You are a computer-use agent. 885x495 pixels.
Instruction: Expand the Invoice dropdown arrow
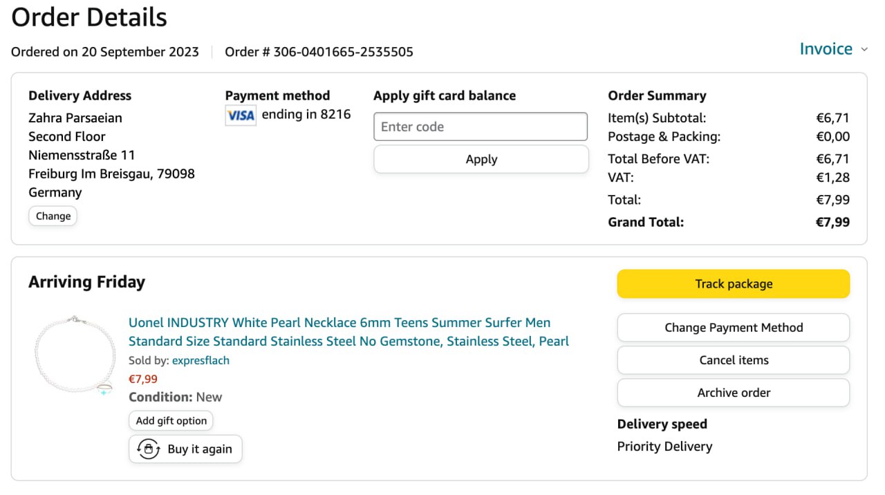[x=864, y=50]
